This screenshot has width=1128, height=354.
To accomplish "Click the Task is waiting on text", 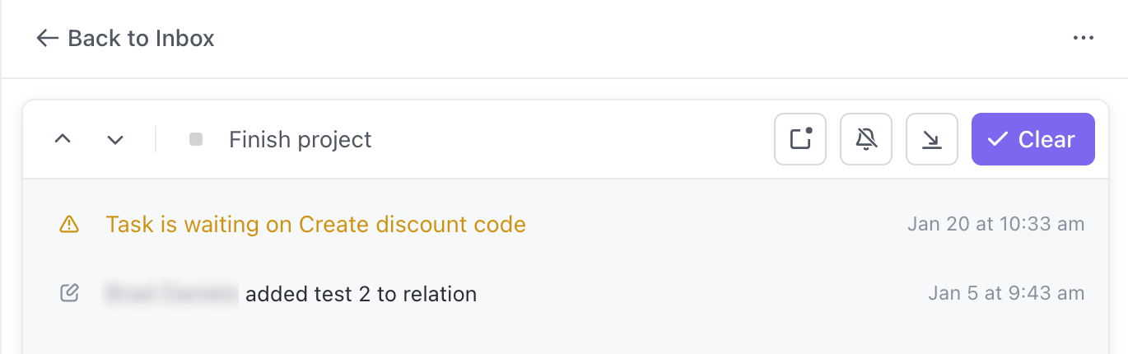I will (x=199, y=224).
